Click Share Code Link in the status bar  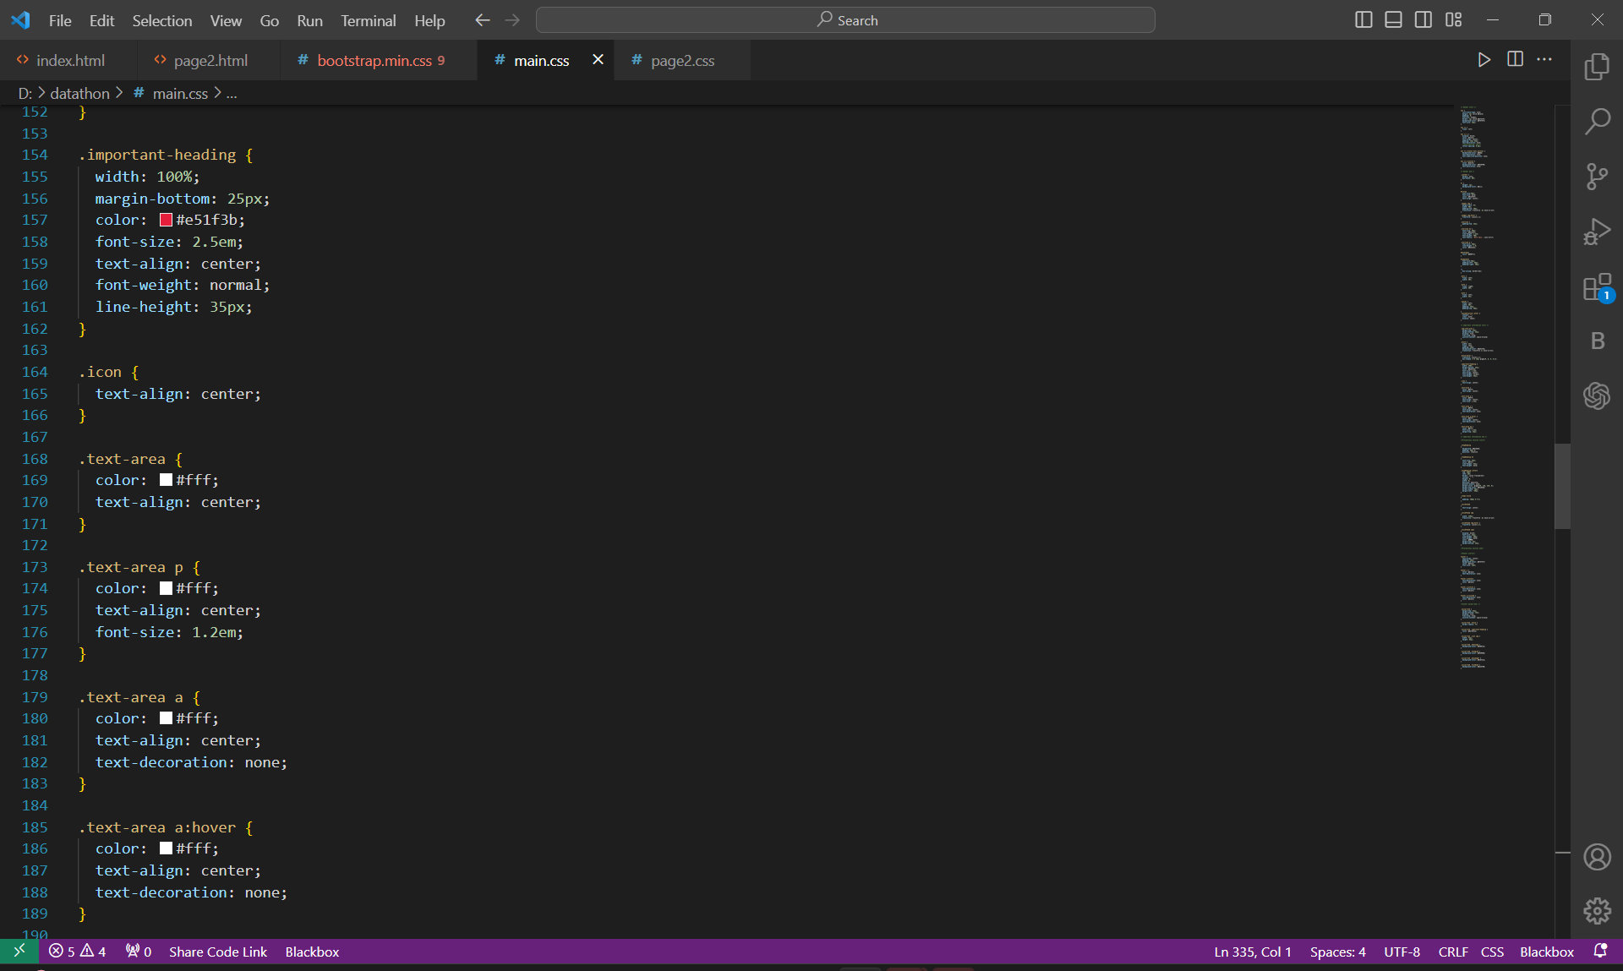(217, 952)
